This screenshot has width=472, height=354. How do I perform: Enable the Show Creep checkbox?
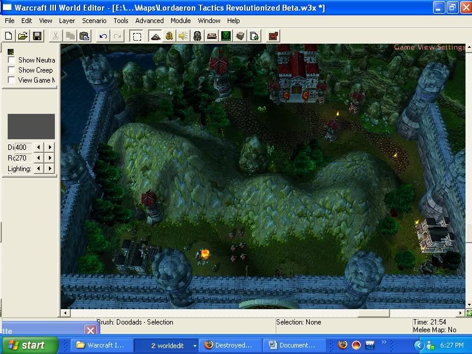tap(11, 70)
